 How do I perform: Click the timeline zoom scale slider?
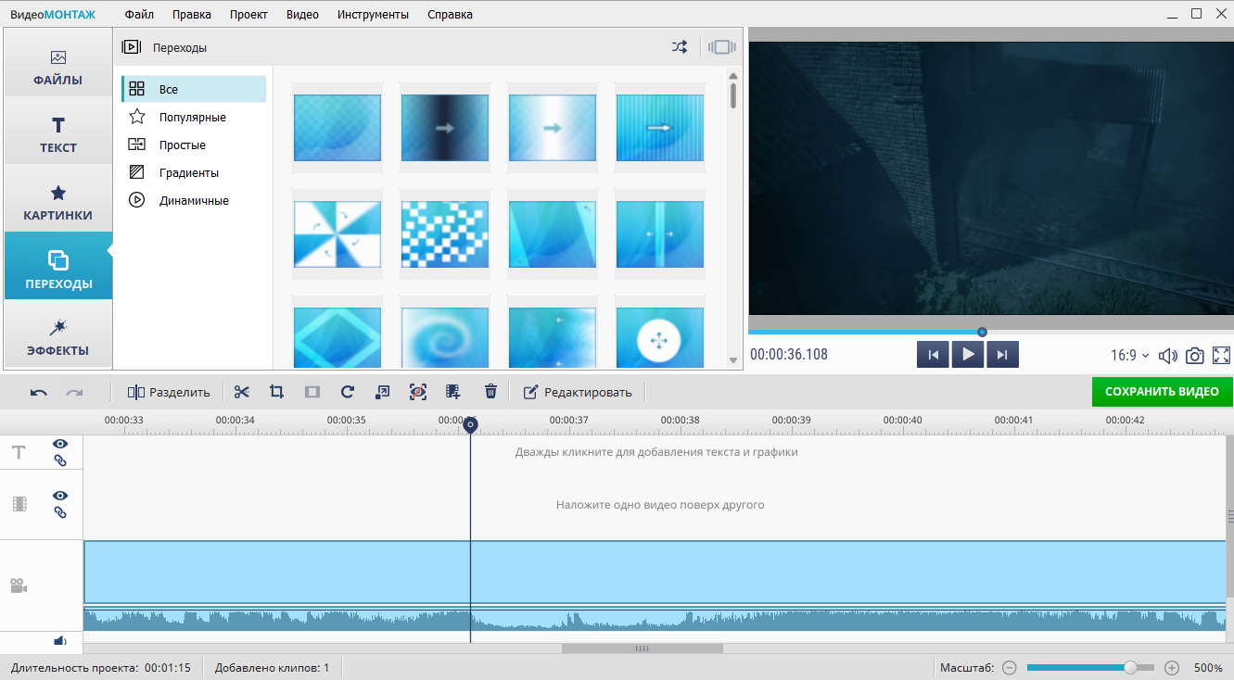coord(1090,668)
